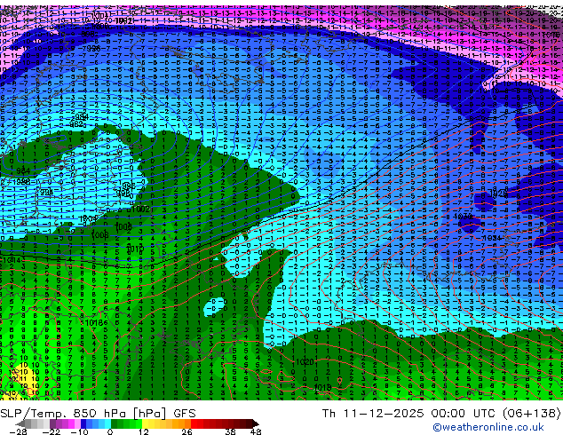Click the '1014' isobar label on the map
Screen dimensions: 563x435
[x=12, y=260]
